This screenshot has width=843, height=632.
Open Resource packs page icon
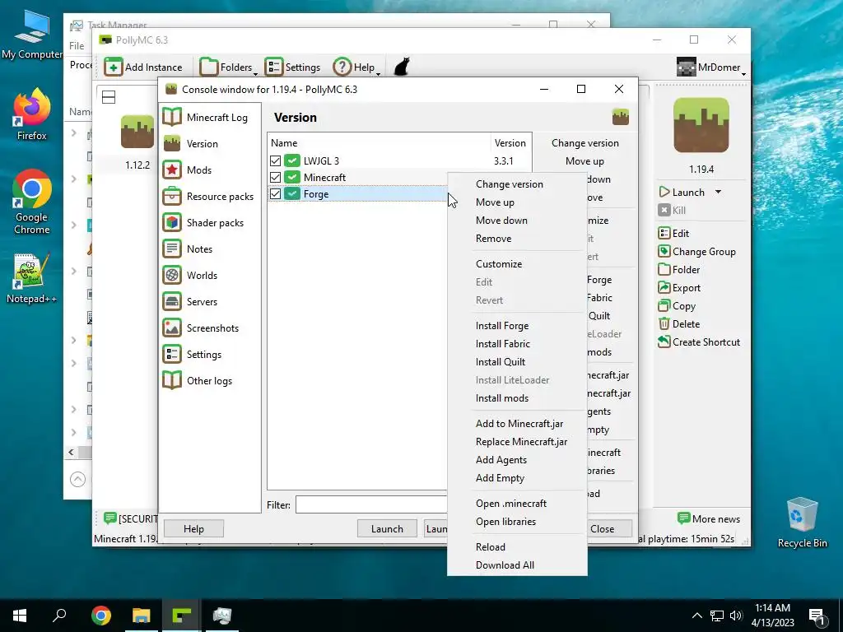tap(172, 196)
